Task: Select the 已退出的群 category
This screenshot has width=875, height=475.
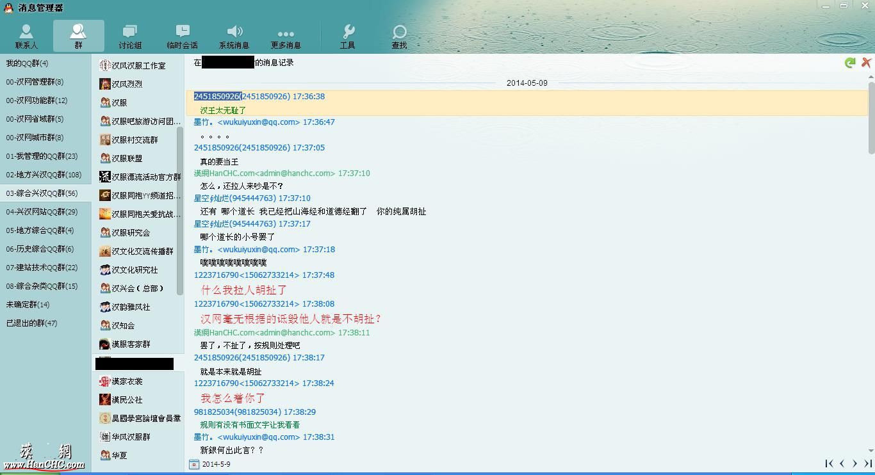Action: click(31, 323)
